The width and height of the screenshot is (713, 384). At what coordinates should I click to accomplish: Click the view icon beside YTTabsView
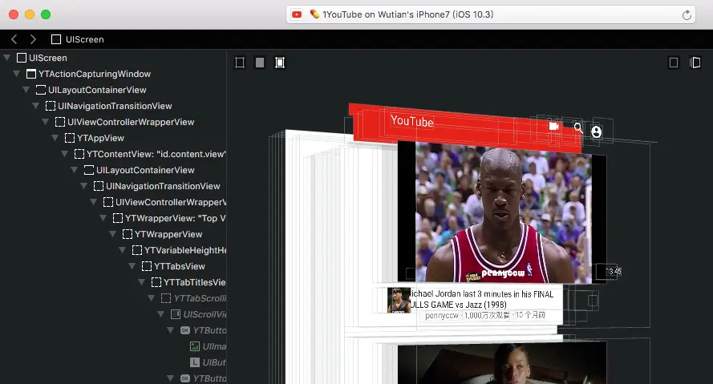[147, 266]
